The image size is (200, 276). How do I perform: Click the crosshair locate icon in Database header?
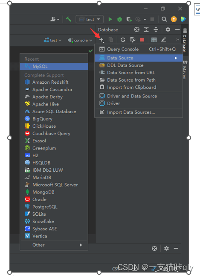pyautogui.click(x=137, y=29)
